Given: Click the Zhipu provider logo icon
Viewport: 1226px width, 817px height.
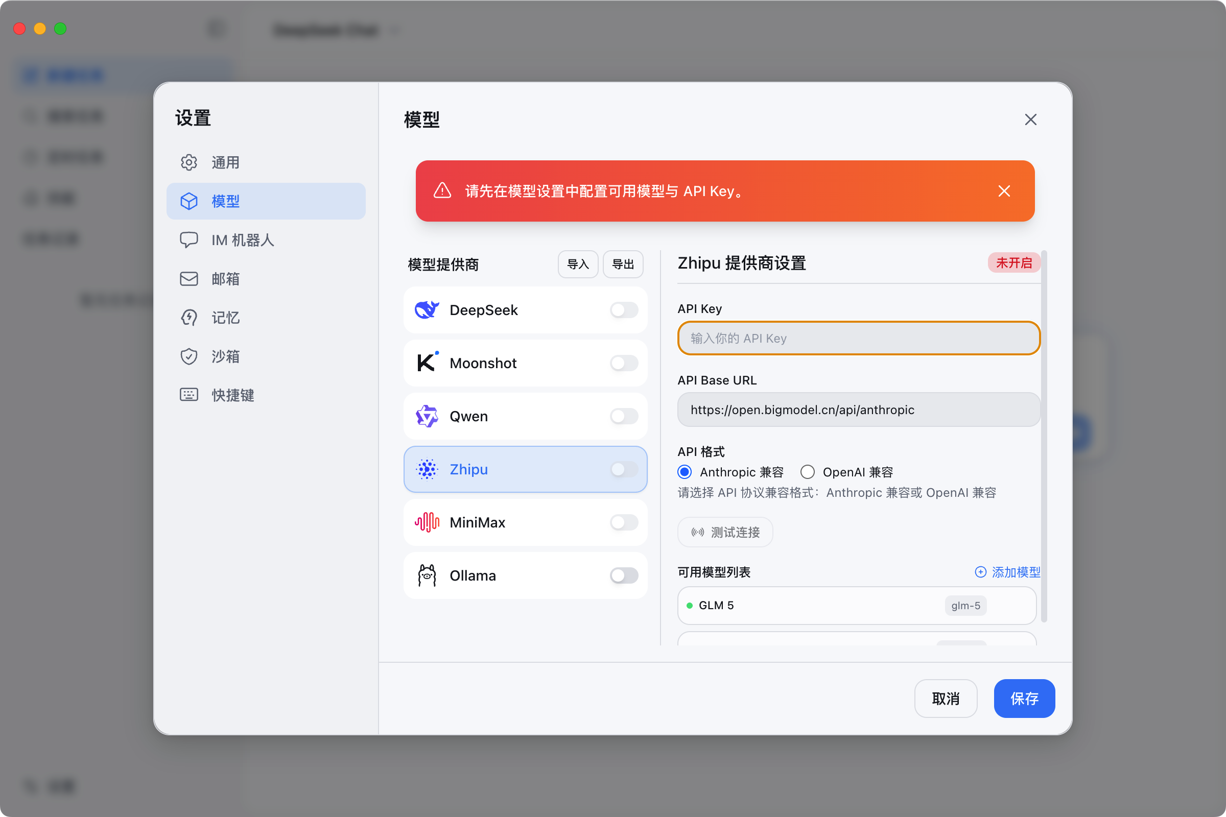Looking at the screenshot, I should [x=427, y=469].
